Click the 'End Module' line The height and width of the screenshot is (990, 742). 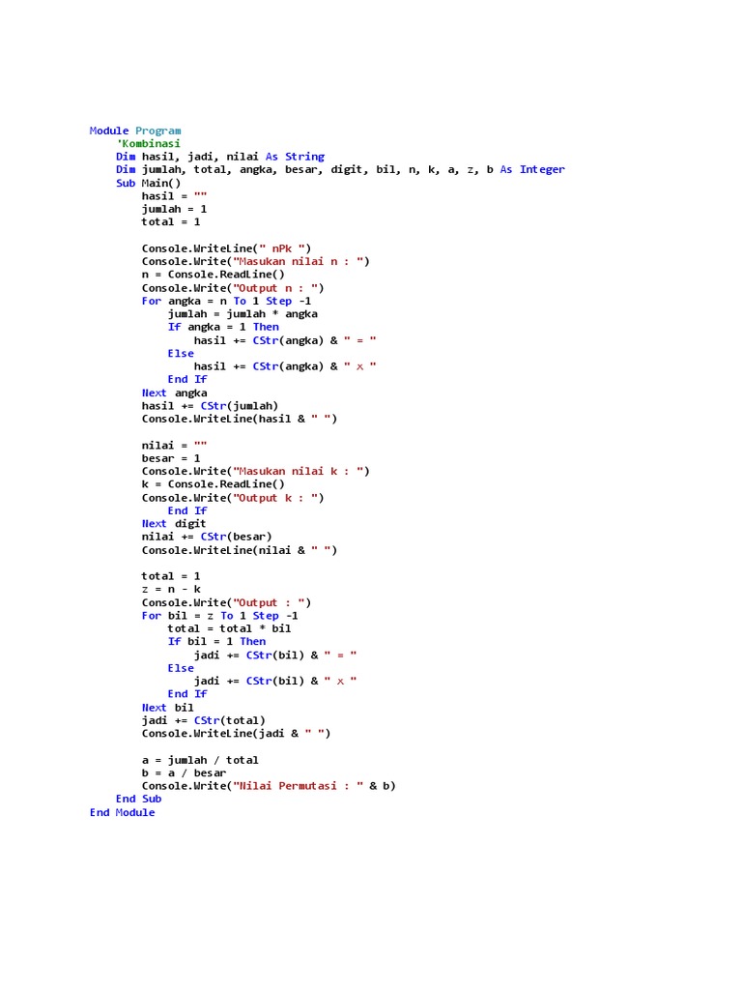point(122,812)
